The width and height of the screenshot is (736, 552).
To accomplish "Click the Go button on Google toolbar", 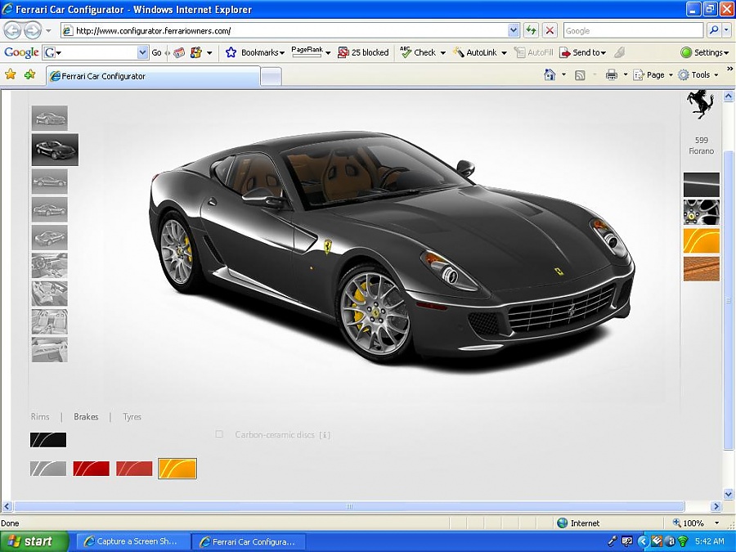I will pyautogui.click(x=156, y=52).
